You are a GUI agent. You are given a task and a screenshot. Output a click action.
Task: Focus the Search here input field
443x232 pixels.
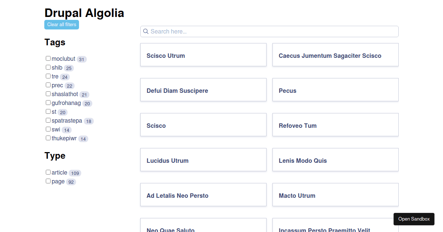point(269,31)
